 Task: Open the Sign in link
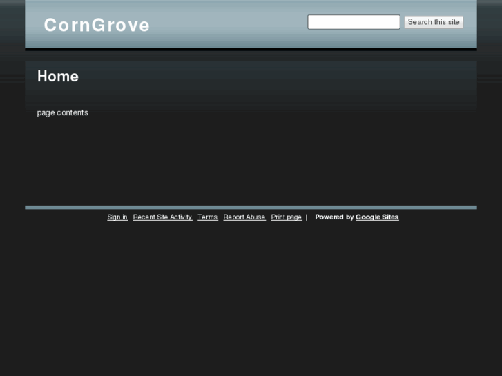[x=117, y=217]
